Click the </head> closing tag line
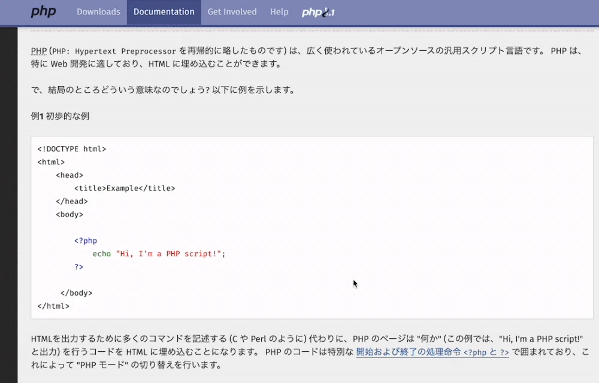Image resolution: width=599 pixels, height=383 pixels. click(x=72, y=201)
